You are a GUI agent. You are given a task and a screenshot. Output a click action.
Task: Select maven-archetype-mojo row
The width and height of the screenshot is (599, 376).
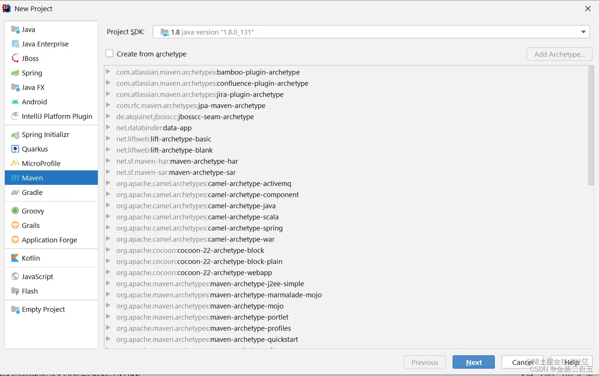coord(346,306)
